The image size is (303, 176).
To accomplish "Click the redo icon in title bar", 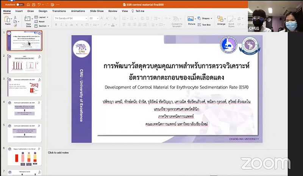I will (x=47, y=5).
